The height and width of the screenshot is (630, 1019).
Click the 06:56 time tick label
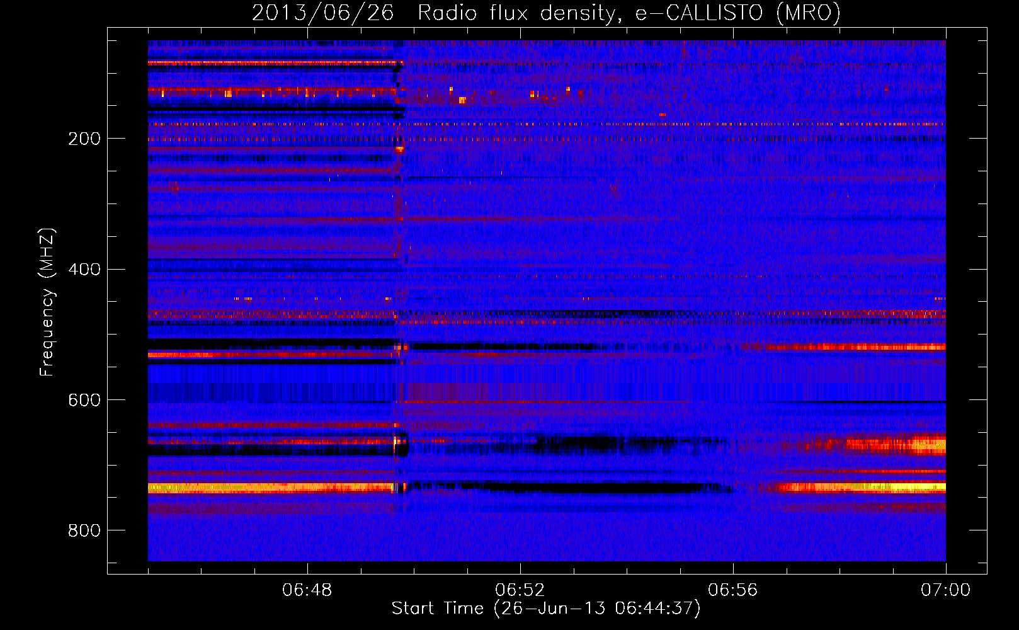pyautogui.click(x=733, y=590)
